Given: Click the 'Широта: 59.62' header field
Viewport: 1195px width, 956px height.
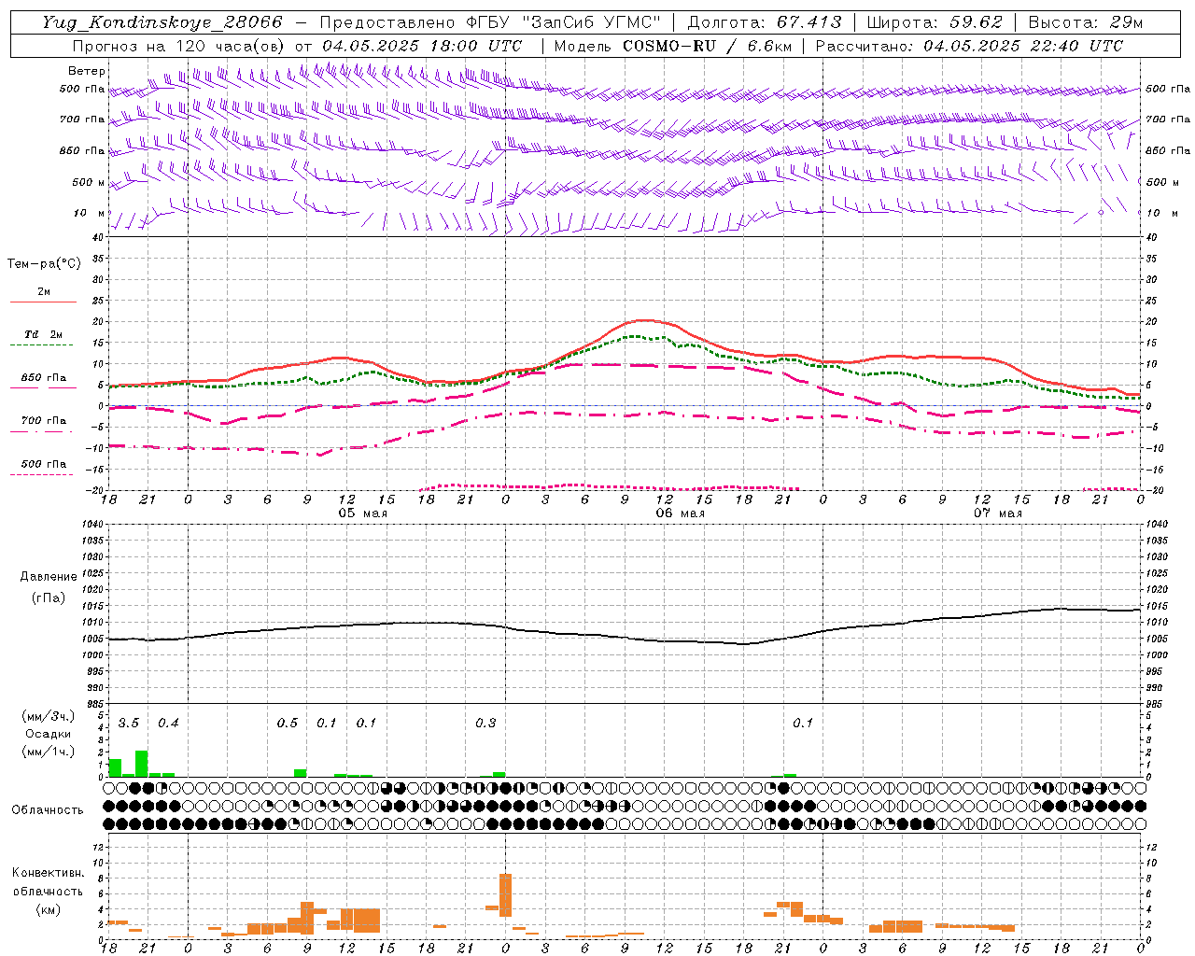Looking at the screenshot, I should [x=935, y=22].
